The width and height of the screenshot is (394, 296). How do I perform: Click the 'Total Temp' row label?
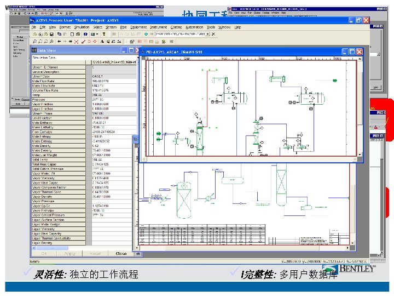click(59, 160)
